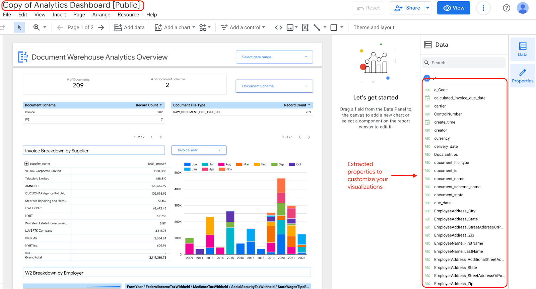Expand the Invoice Year dropdown
The width and height of the screenshot is (536, 289).
click(199, 150)
